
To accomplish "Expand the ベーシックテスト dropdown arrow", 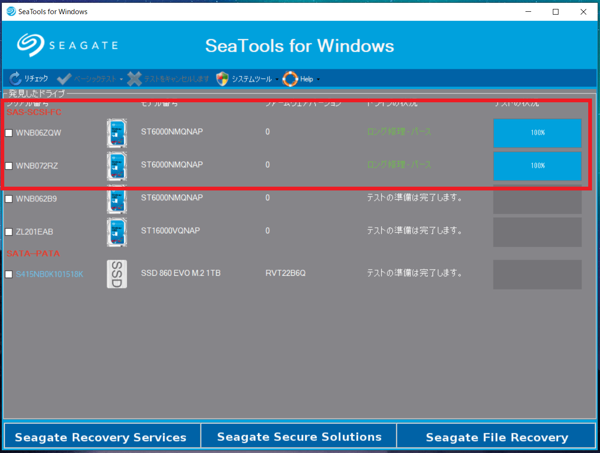I will pos(121,79).
